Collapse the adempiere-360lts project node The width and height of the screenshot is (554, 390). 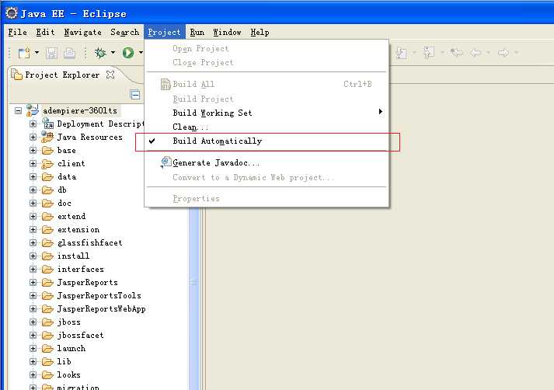pyautogui.click(x=19, y=111)
